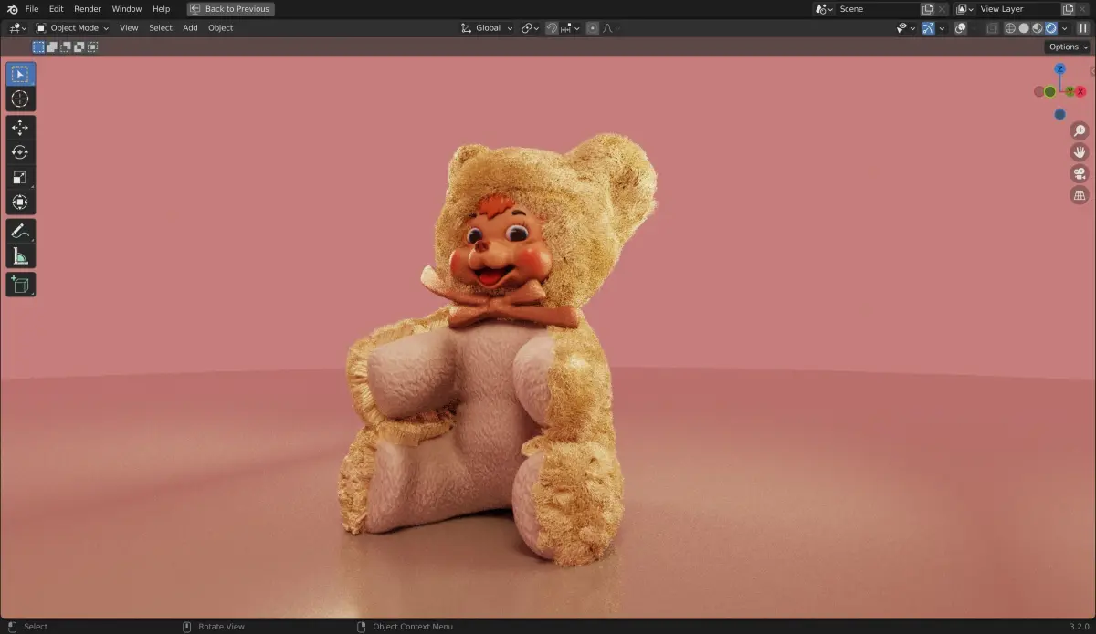Toggle snapping magnet
This screenshot has width=1096, height=634.
[553, 28]
